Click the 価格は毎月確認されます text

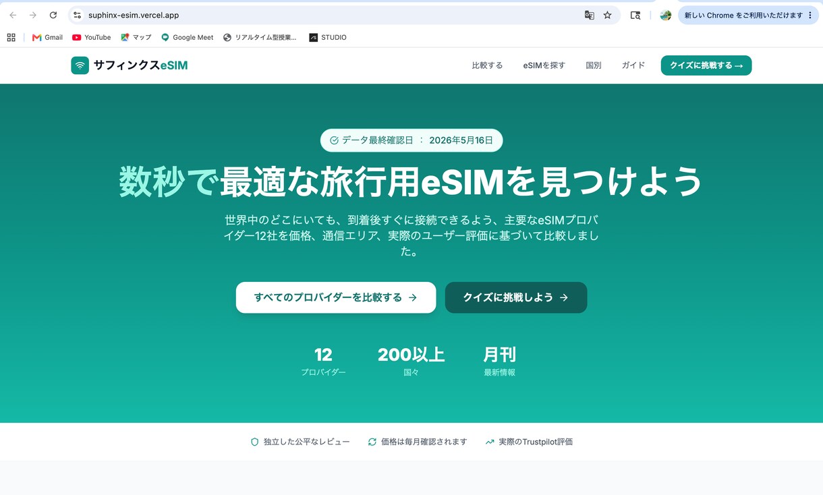pyautogui.click(x=424, y=442)
